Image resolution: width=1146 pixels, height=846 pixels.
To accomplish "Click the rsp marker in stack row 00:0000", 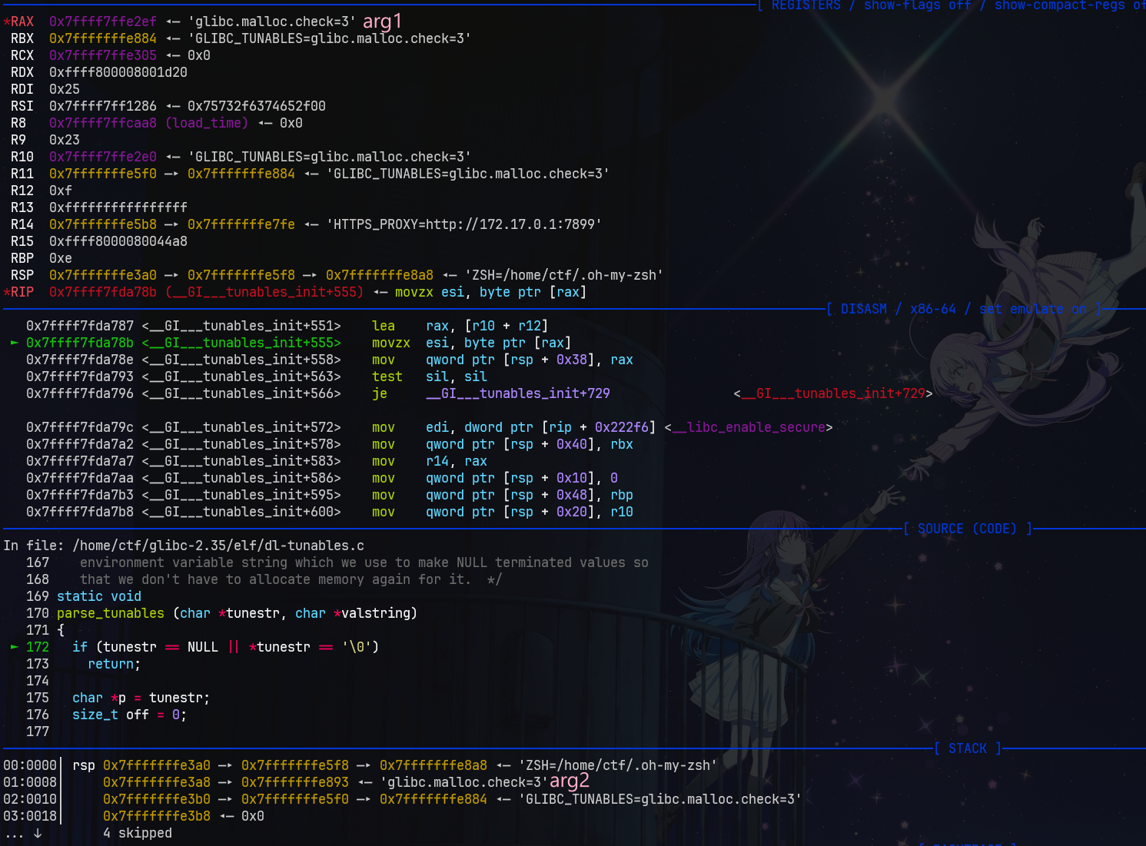I will (84, 765).
